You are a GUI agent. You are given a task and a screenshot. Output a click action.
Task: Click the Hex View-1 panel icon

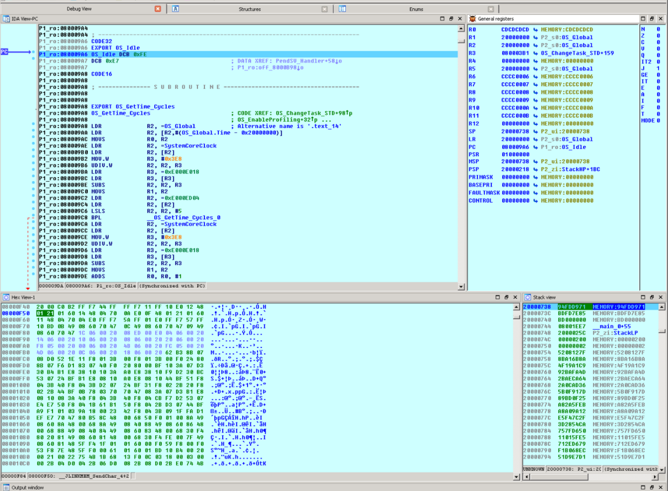coord(7,297)
